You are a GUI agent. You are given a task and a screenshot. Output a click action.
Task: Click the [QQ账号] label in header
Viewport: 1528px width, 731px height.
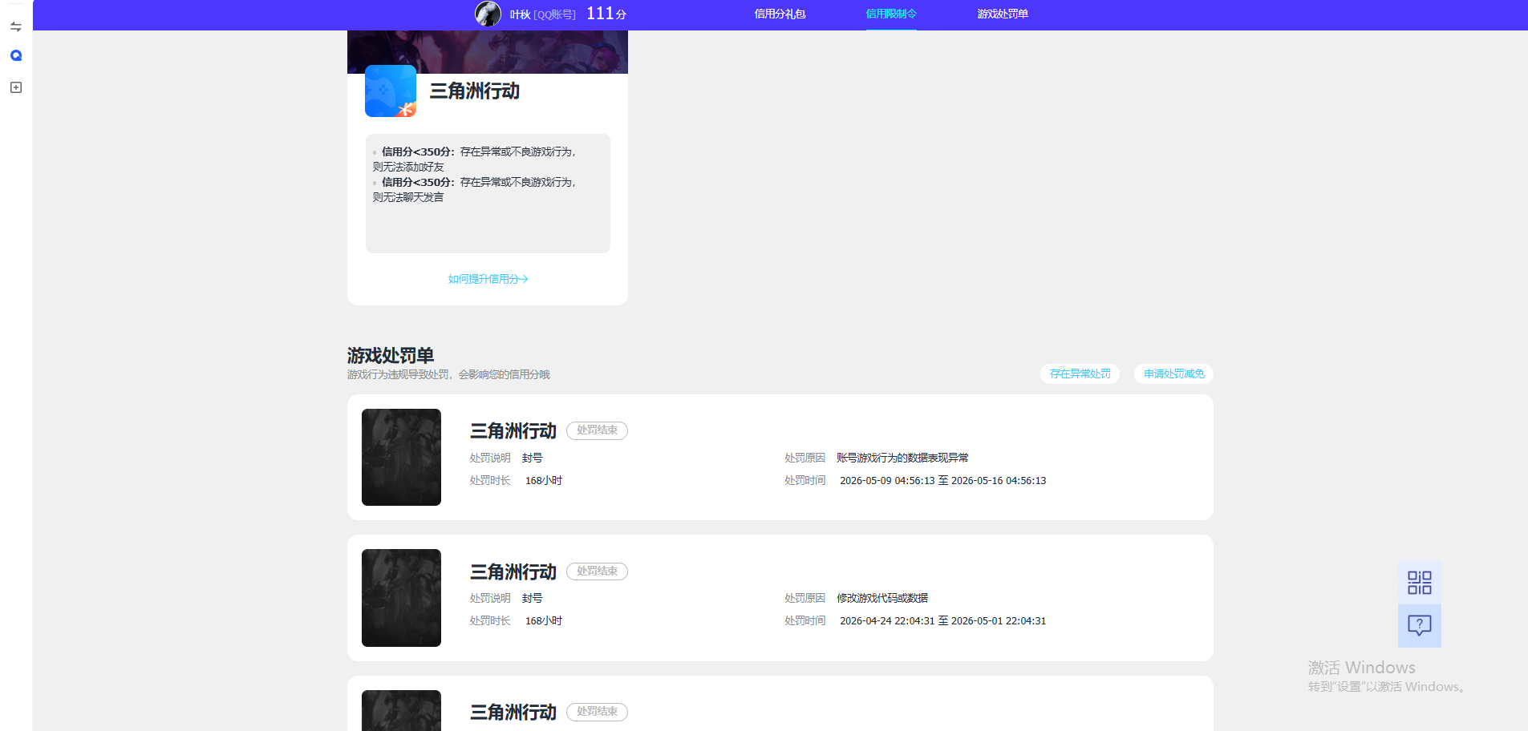pos(554,14)
